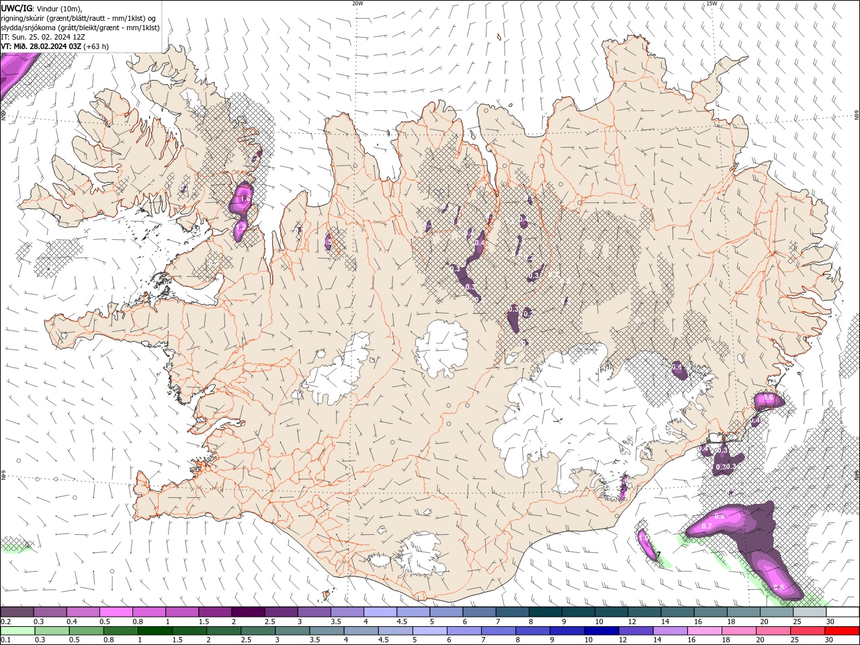The image size is (860, 645).
Task: Click the "1.6" value on the Westfjords snow blob
Action: pyautogui.click(x=245, y=199)
